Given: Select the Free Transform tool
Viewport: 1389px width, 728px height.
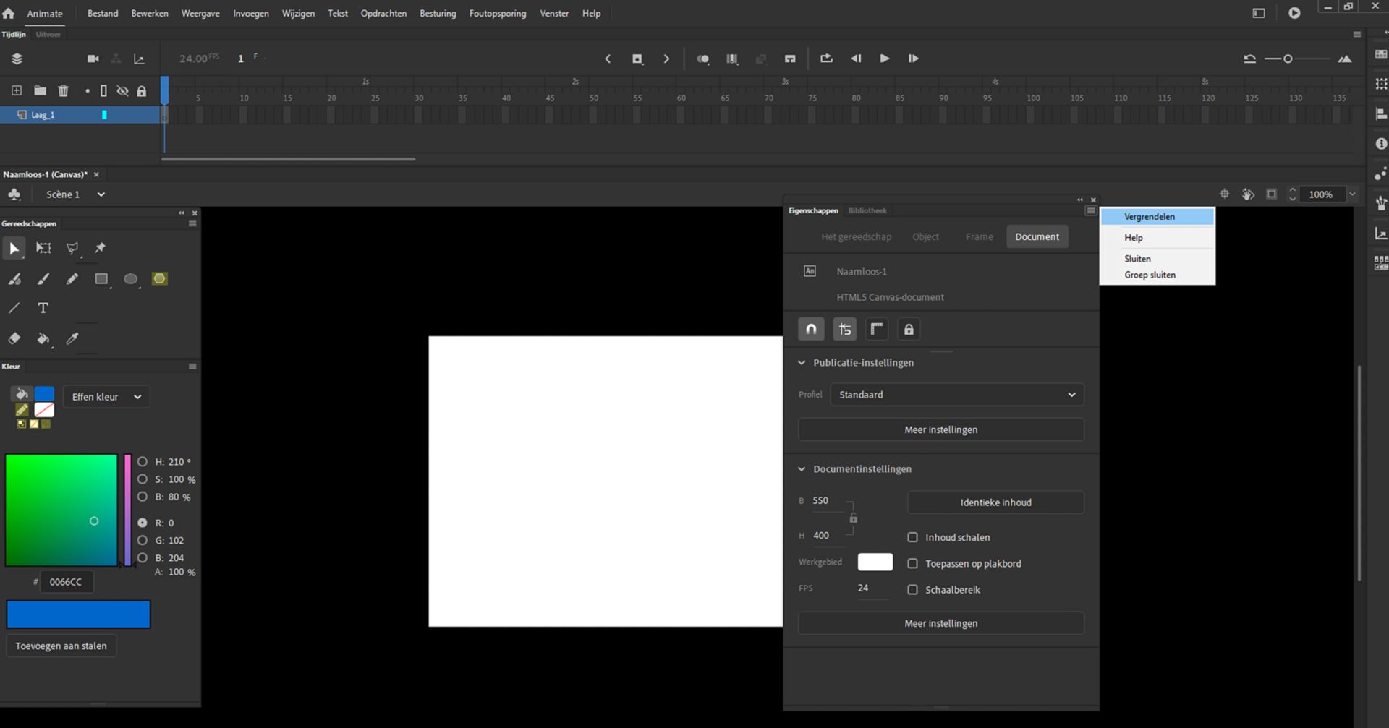Looking at the screenshot, I should [43, 249].
